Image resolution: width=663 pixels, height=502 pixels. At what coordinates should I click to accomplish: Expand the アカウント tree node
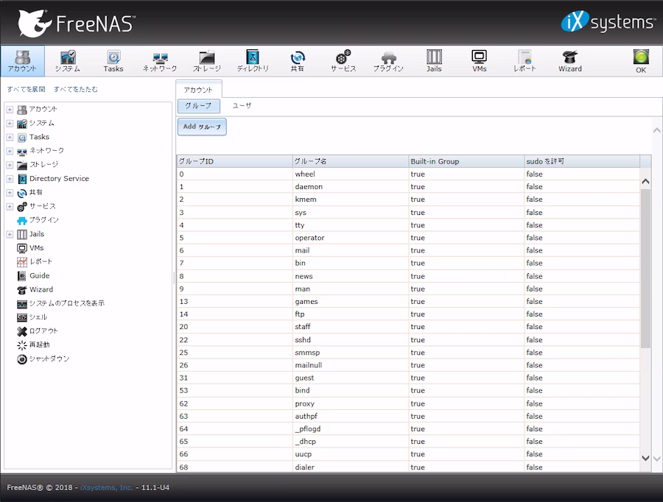pyautogui.click(x=10, y=110)
